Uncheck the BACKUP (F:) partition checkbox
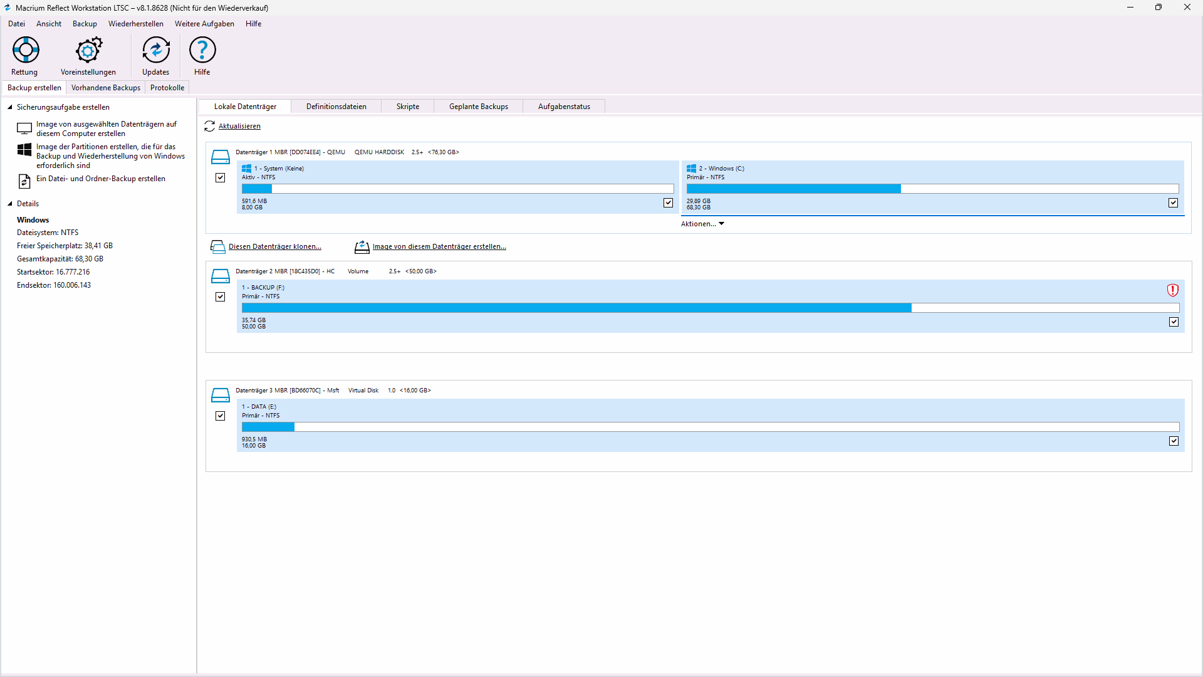 pyautogui.click(x=1174, y=322)
